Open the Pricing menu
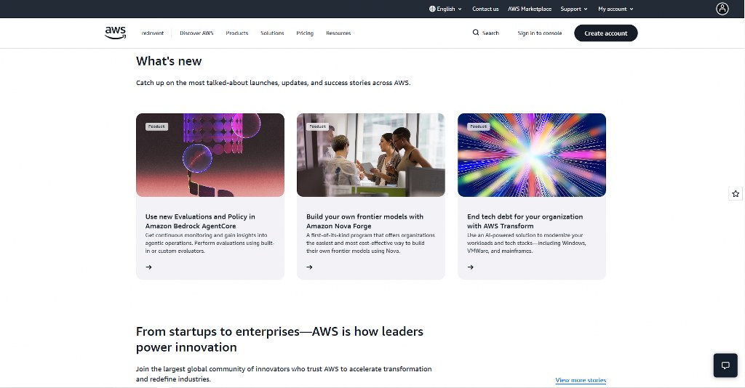The image size is (745, 388). (305, 33)
